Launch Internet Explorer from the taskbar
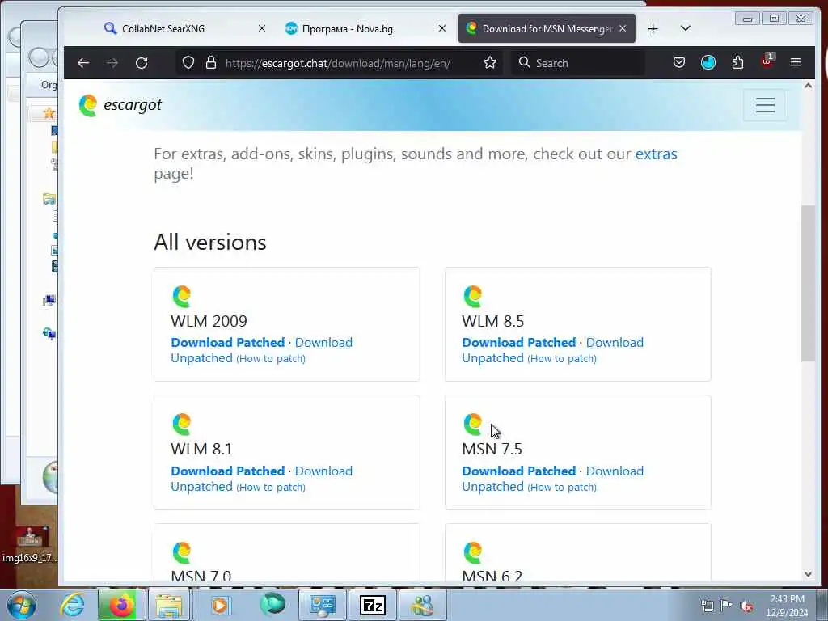 (72, 605)
